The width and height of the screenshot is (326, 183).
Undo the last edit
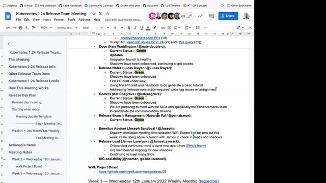point(8,28)
